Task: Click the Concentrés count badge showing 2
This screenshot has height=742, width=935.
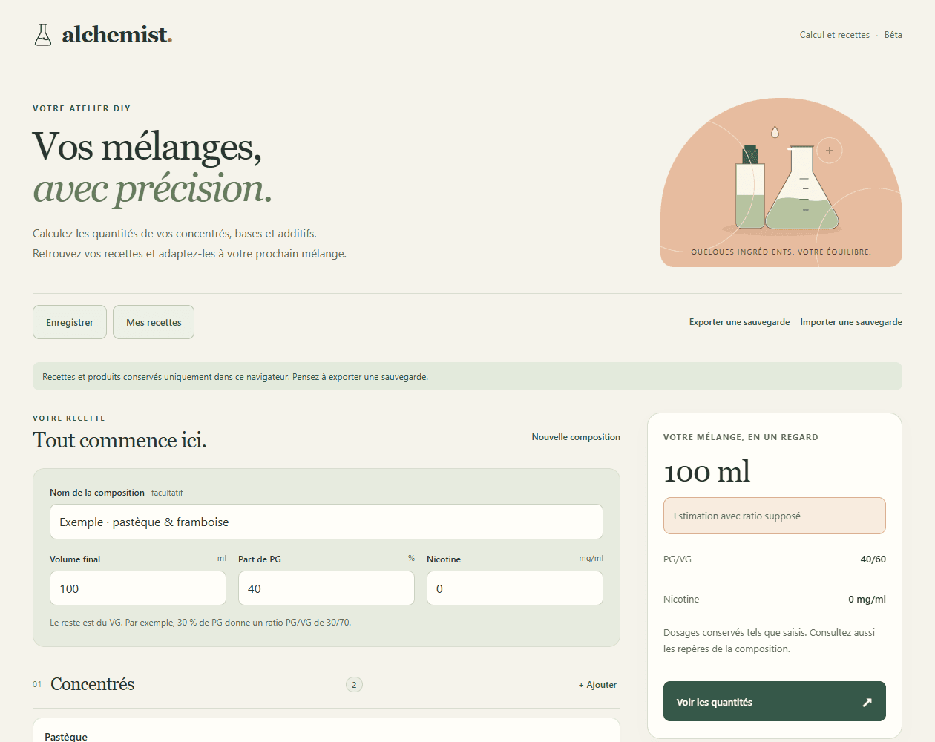Action: (x=354, y=685)
